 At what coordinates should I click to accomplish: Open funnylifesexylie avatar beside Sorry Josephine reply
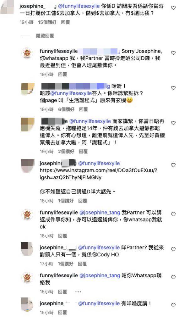coord(27,53)
